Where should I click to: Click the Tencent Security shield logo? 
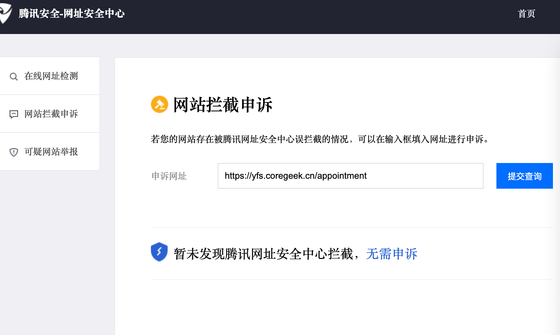coord(5,13)
